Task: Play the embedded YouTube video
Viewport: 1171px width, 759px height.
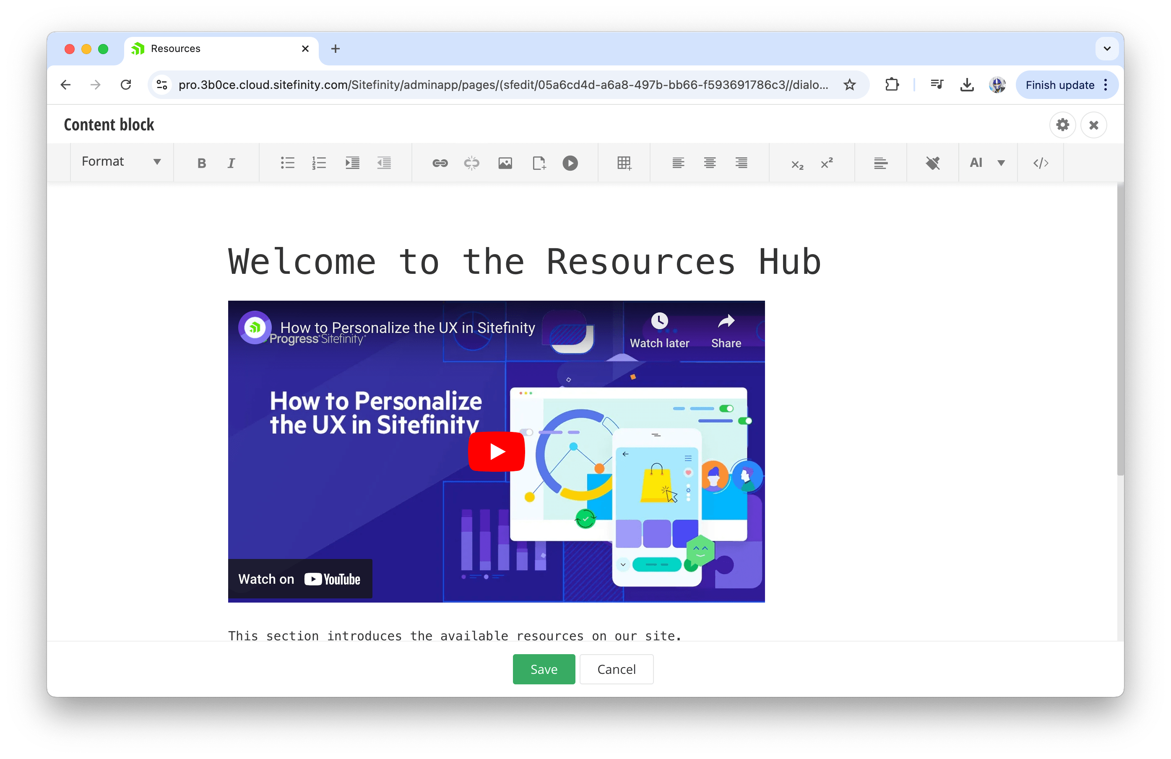Action: point(496,452)
